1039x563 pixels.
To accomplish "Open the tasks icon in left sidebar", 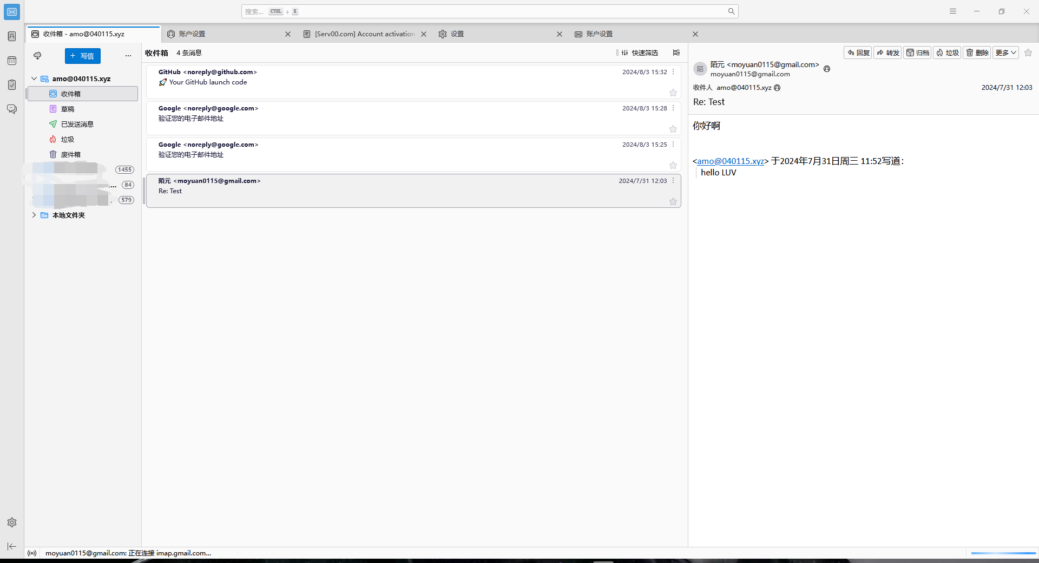I will coord(12,85).
